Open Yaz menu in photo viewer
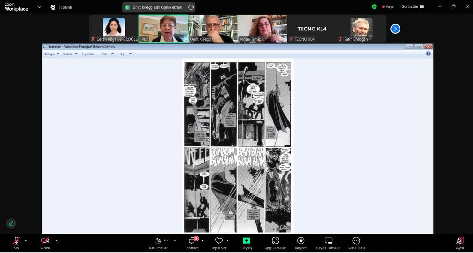473x253 pixels. (107, 54)
